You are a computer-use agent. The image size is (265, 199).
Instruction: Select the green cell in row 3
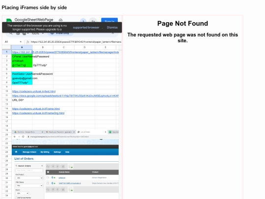pyautogui.click(x=22, y=61)
